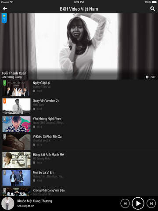Tap the green rank 2 badge
Screen dimensions: 158x211
pyautogui.click(x=5, y=83)
